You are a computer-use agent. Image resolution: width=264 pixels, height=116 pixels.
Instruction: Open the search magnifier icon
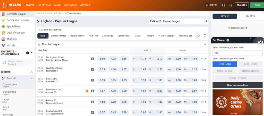(224, 5)
